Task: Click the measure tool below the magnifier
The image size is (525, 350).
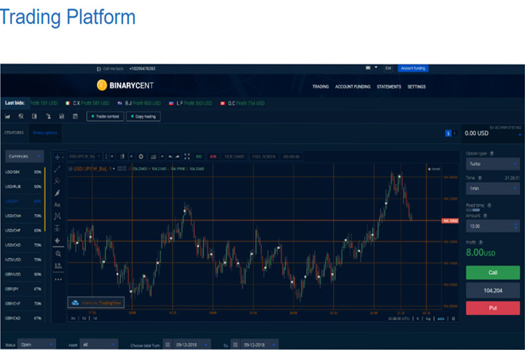Action: [58, 266]
